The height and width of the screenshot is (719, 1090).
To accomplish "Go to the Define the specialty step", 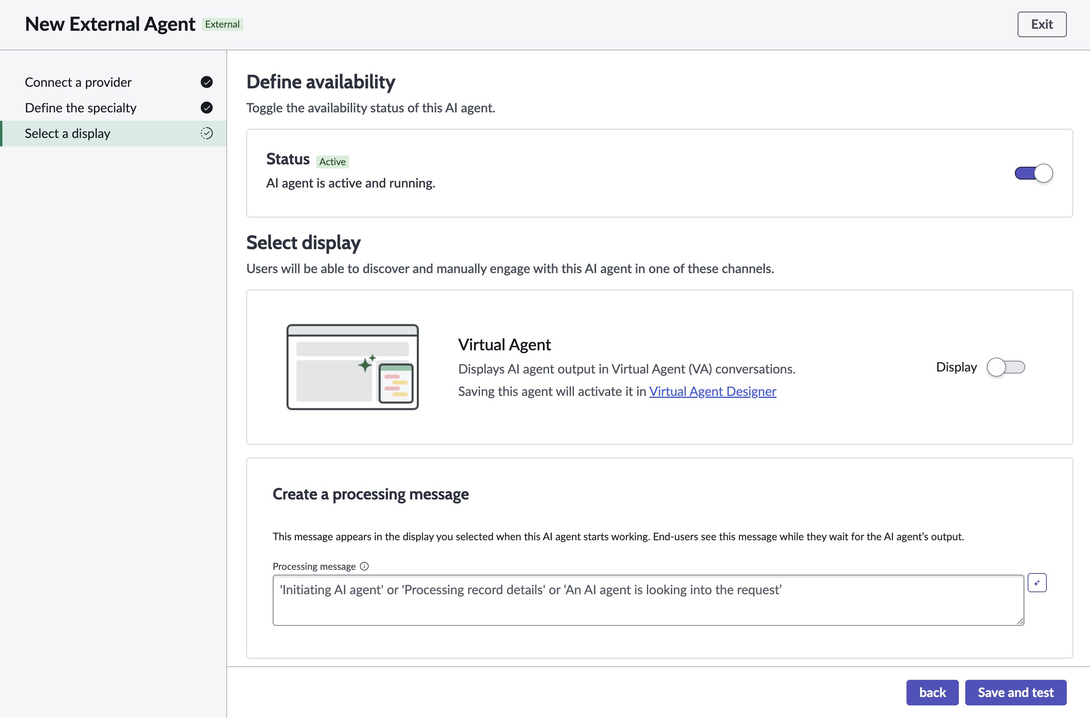I will coord(113,108).
